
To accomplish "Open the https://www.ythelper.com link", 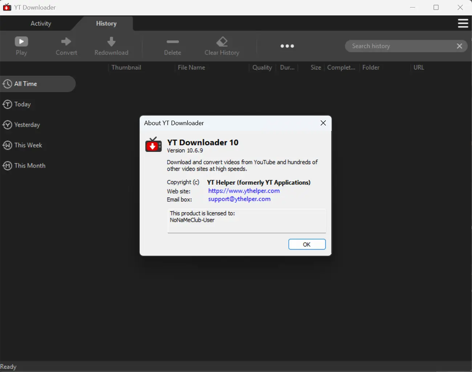I will 244,191.
